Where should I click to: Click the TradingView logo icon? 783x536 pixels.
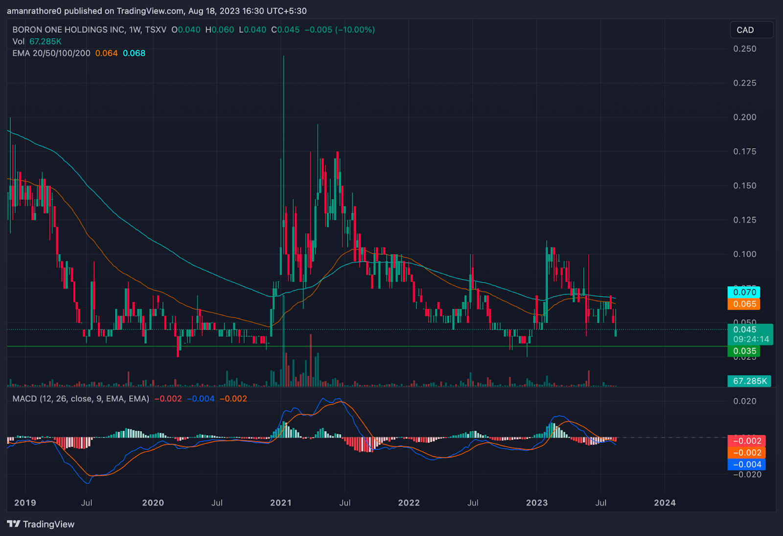click(x=14, y=524)
